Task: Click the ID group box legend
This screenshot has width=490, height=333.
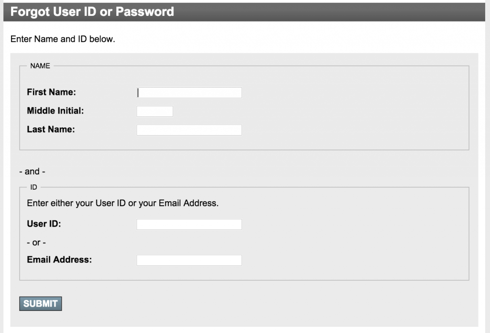Action: (x=33, y=187)
